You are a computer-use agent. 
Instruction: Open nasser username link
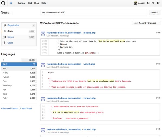click(141, 3)
